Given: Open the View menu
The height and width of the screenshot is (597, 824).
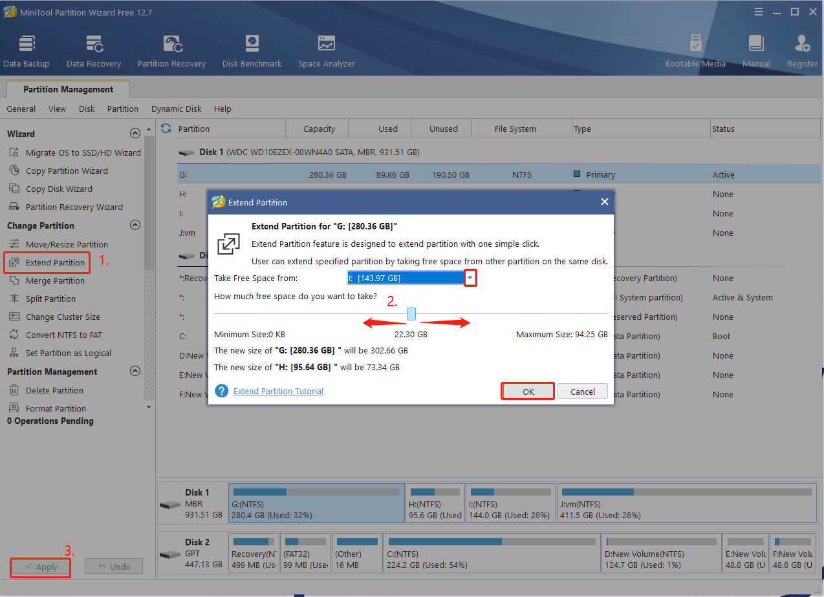Looking at the screenshot, I should 57,109.
